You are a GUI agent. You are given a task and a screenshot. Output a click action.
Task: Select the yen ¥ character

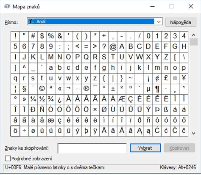184,78
